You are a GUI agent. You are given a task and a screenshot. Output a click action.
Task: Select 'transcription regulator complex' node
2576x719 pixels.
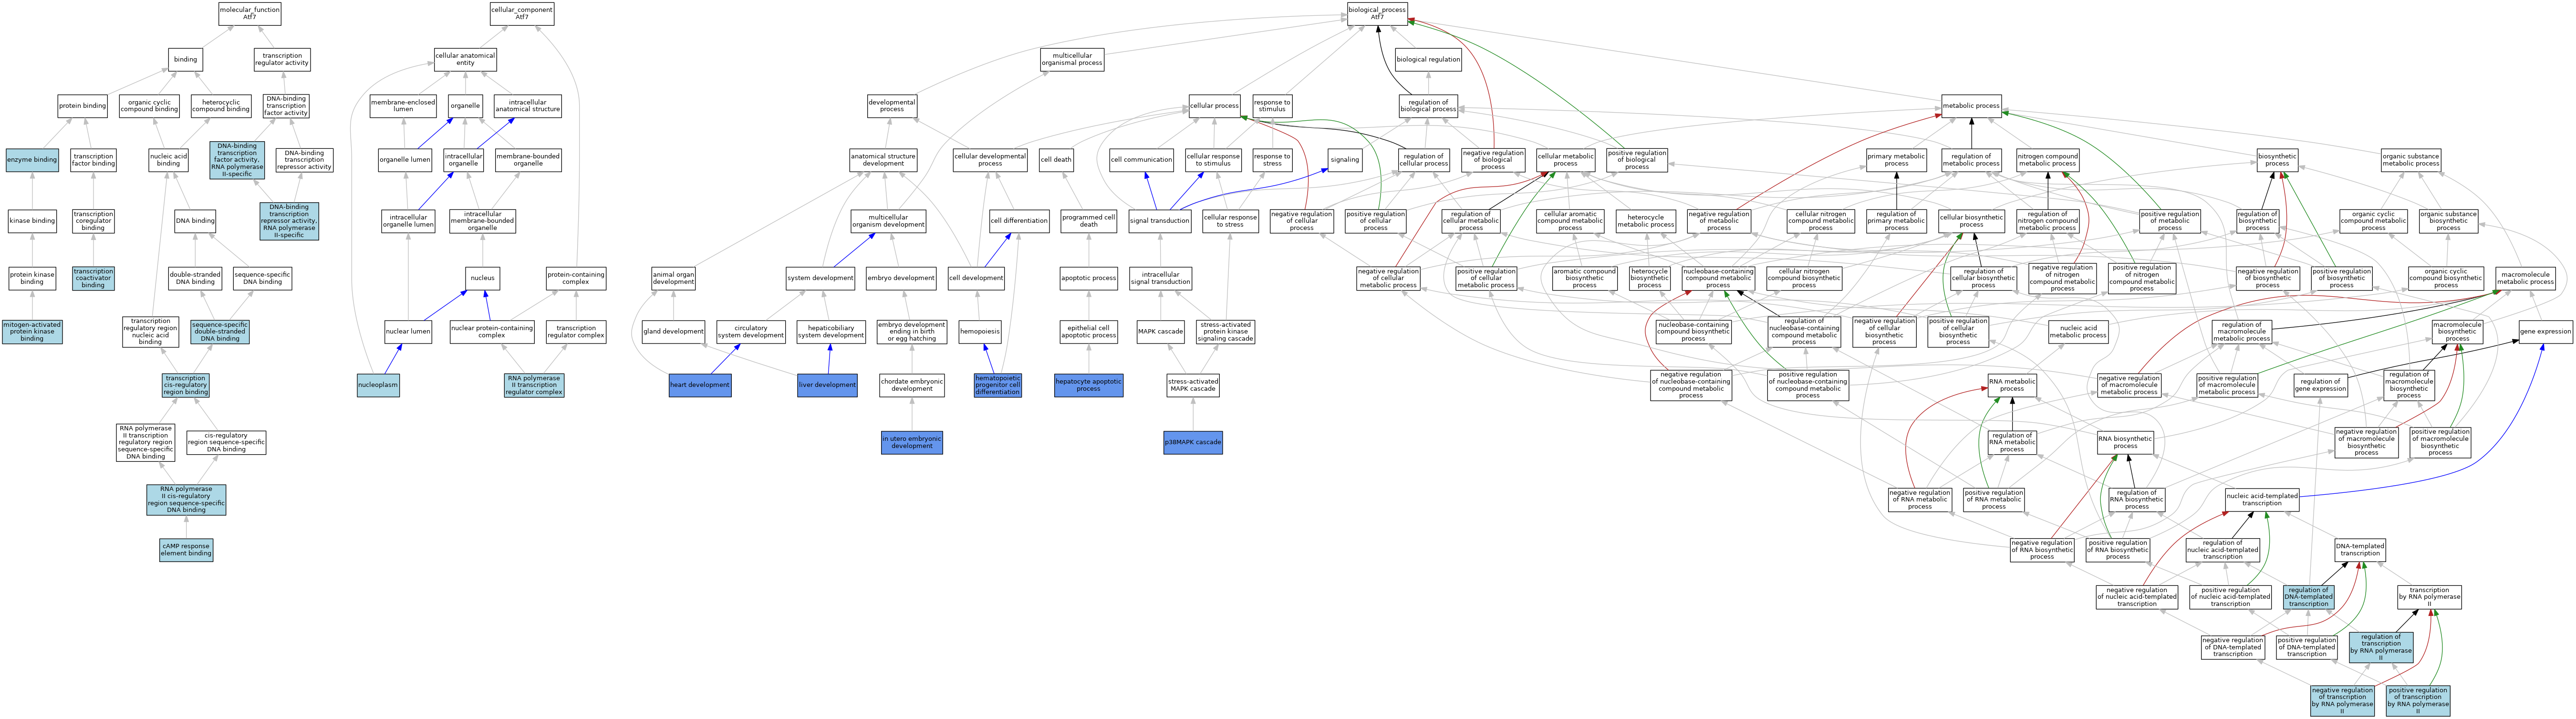click(576, 332)
